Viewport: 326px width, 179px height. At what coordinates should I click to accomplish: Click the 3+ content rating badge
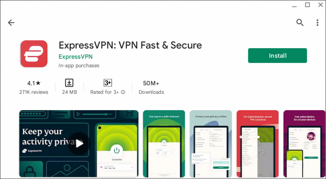coord(108,83)
